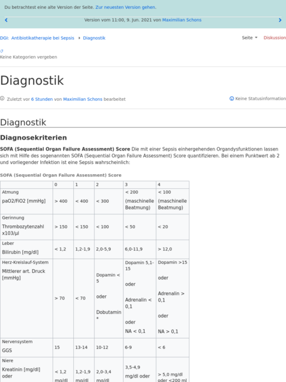Select the '> 400' table cell
286x382 pixels.
click(x=63, y=202)
